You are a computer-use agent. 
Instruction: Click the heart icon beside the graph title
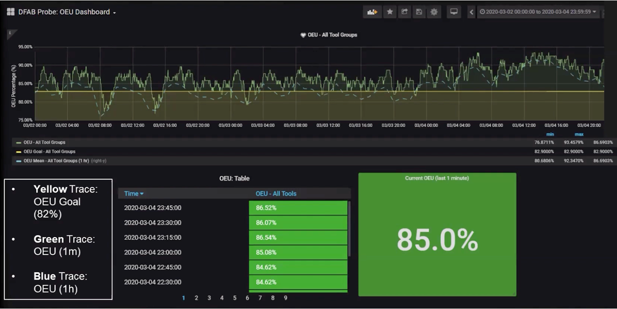point(303,35)
